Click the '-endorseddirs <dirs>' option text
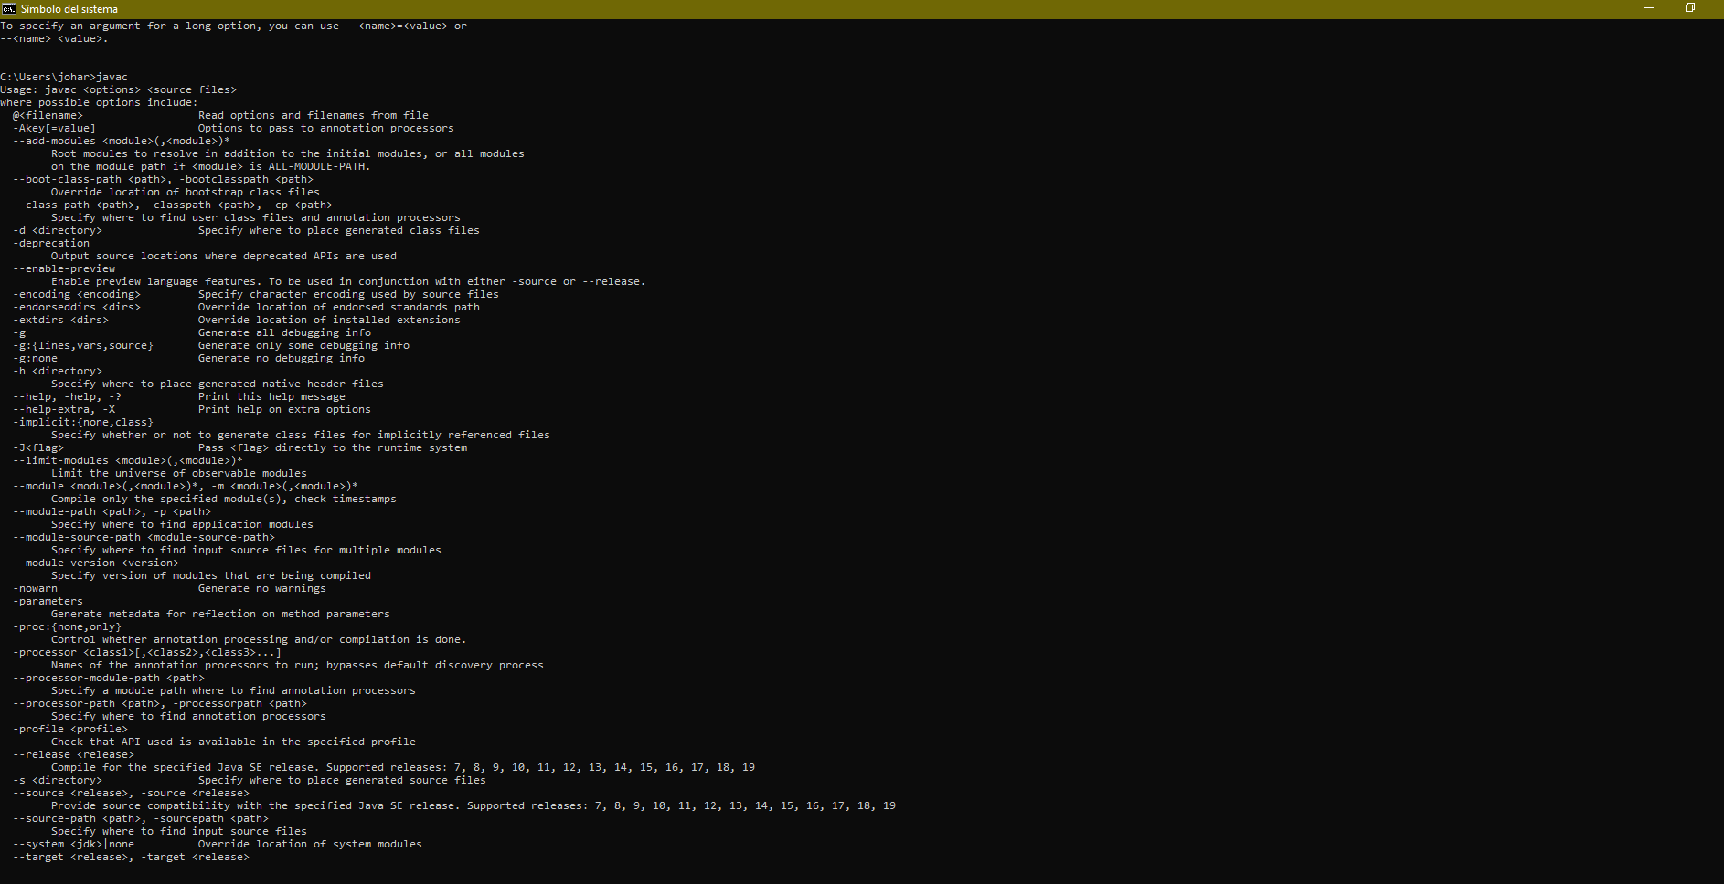Image resolution: width=1724 pixels, height=884 pixels. pos(77,307)
